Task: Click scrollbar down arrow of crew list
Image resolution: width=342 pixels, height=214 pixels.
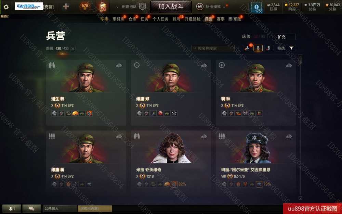Action: (x=300, y=198)
